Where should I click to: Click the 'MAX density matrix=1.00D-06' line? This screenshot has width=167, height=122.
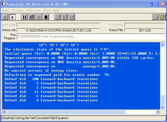(61, 62)
